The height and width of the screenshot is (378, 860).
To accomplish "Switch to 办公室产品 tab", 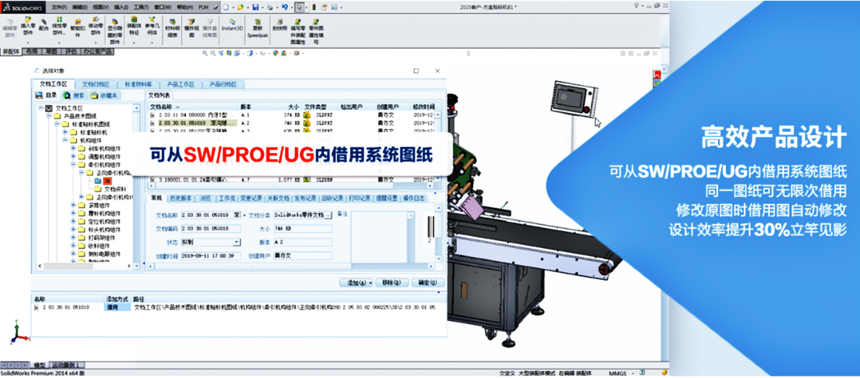I will (98, 52).
